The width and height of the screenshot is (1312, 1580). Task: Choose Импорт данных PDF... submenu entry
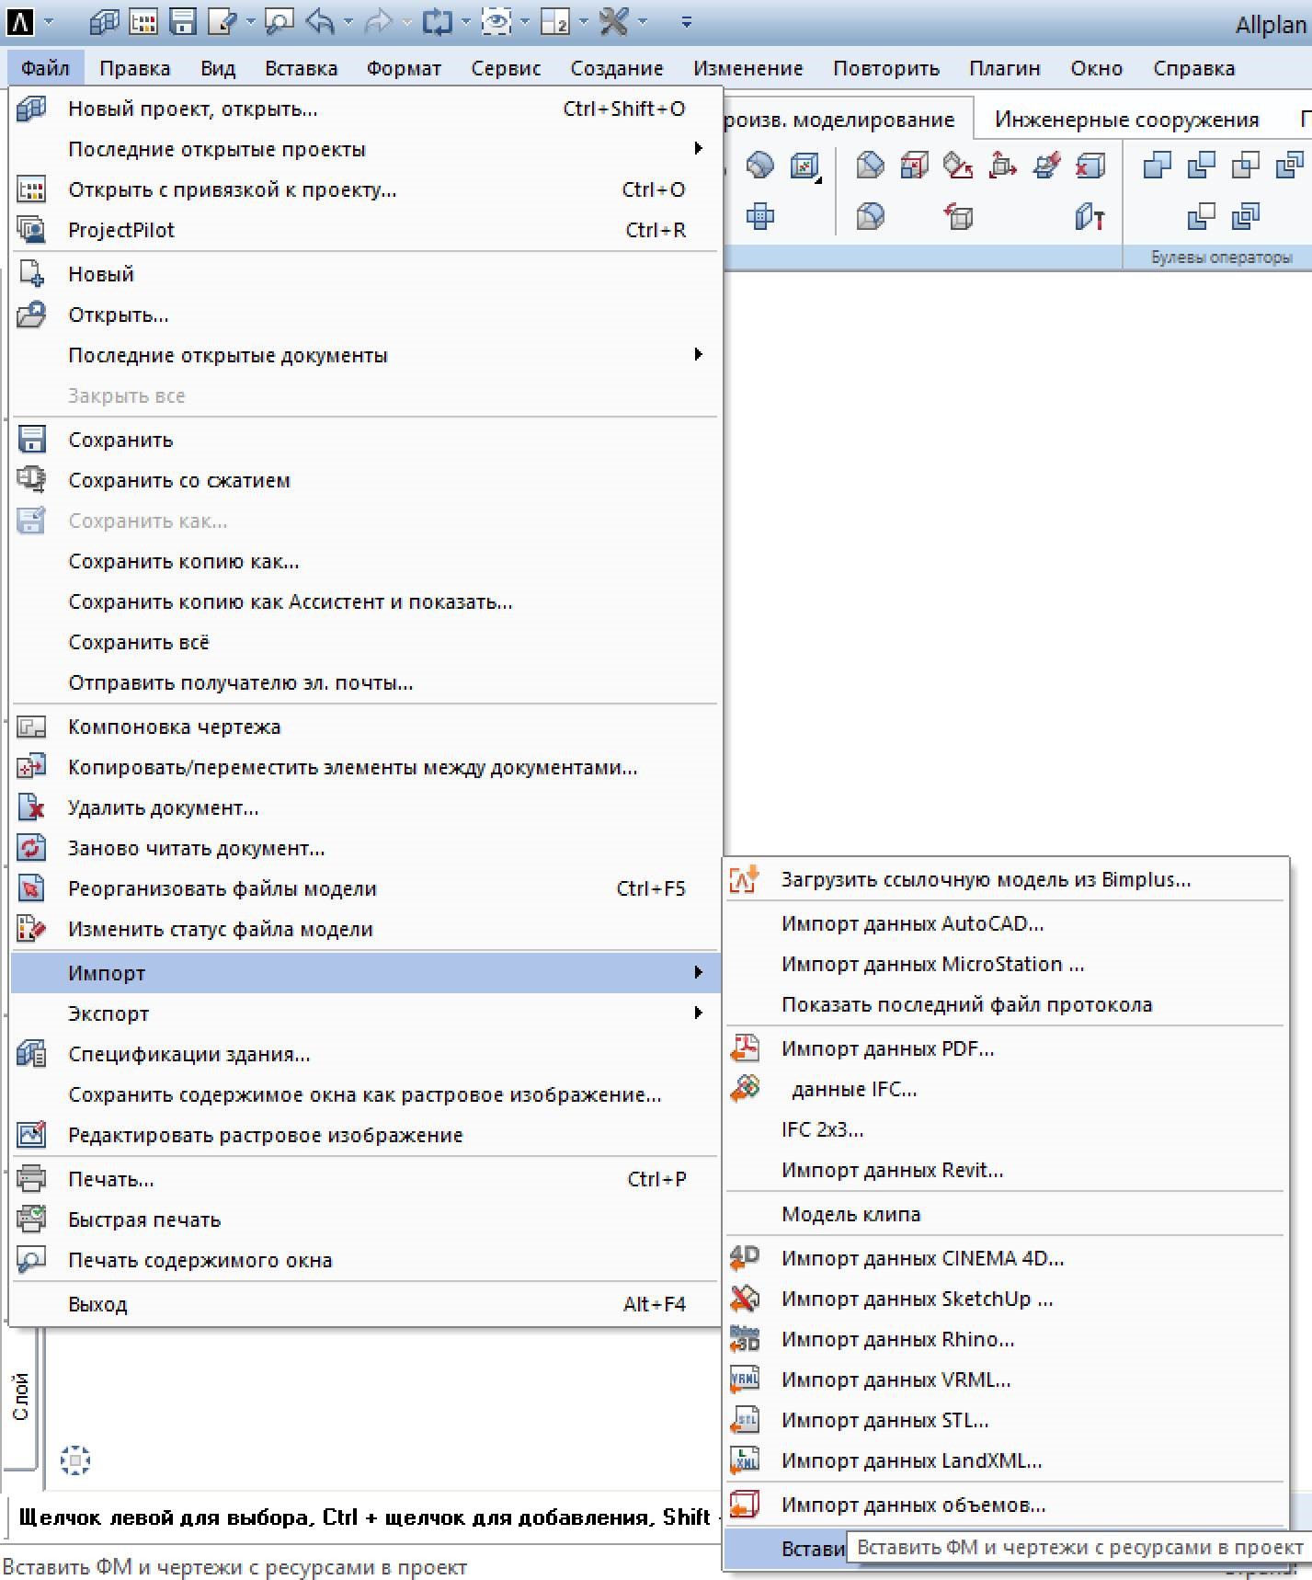click(1006, 1048)
